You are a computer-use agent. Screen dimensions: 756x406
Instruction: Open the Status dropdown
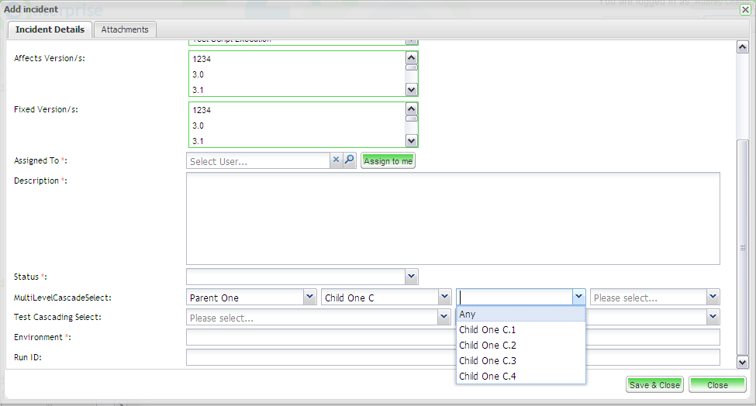(411, 277)
